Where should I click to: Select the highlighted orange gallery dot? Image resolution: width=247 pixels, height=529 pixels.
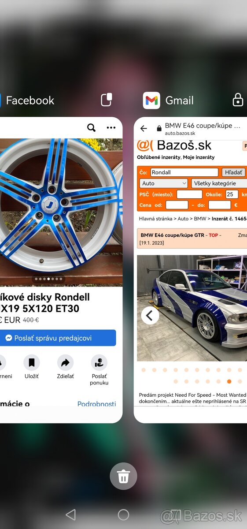pyautogui.click(x=229, y=381)
